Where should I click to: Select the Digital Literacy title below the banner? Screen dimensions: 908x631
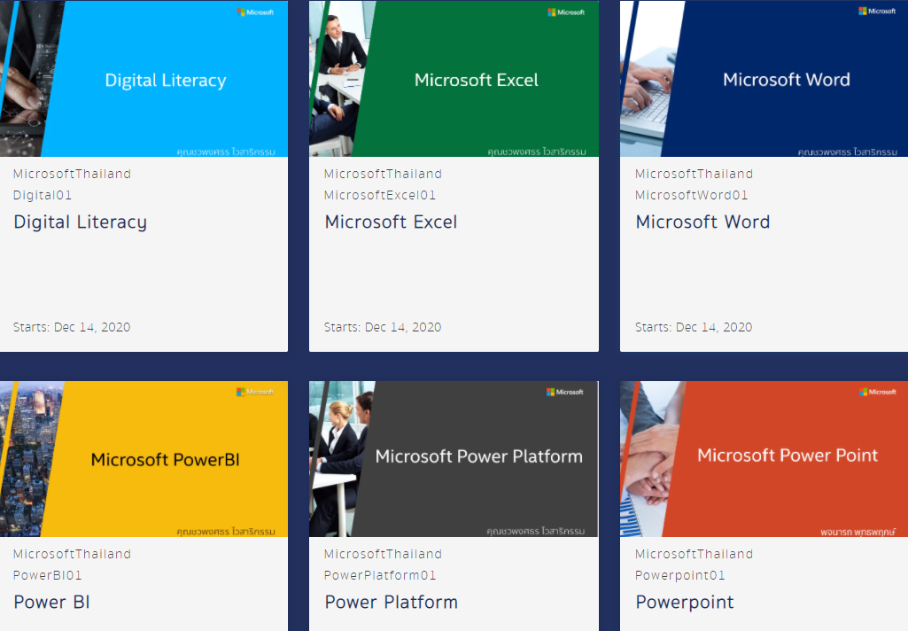tap(80, 222)
